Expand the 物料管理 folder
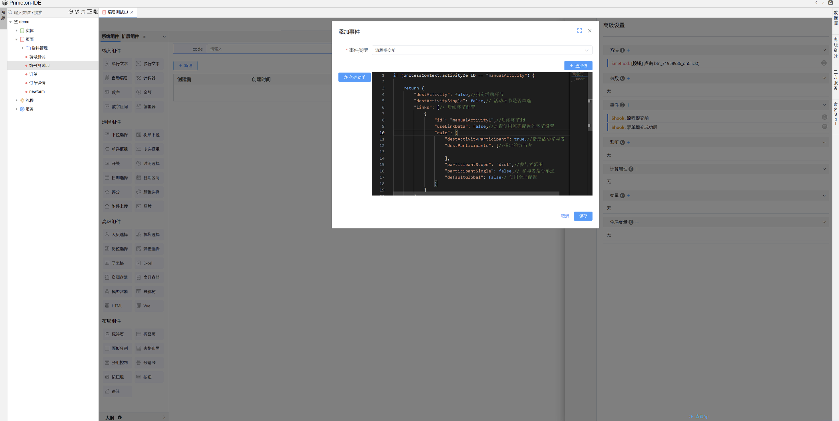 (x=23, y=48)
